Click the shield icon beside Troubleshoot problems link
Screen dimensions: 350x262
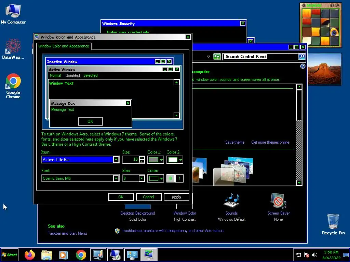tap(117, 231)
